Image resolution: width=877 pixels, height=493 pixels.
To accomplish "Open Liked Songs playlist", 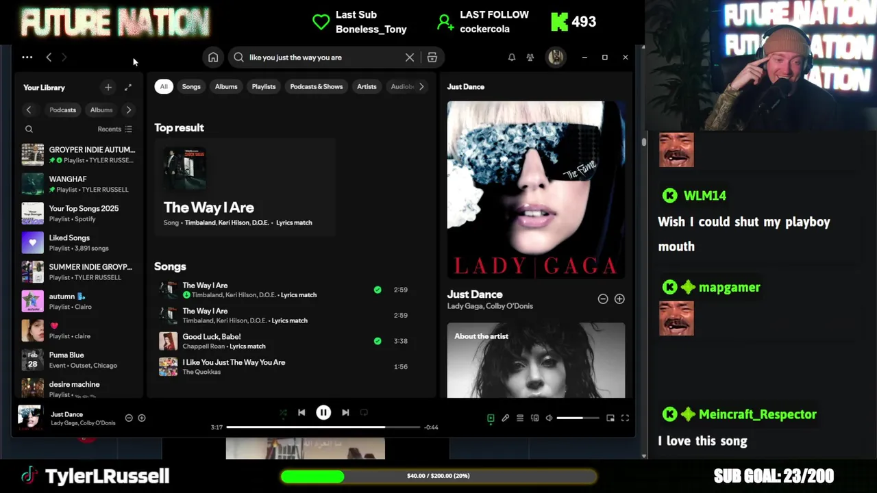I will tap(79, 242).
